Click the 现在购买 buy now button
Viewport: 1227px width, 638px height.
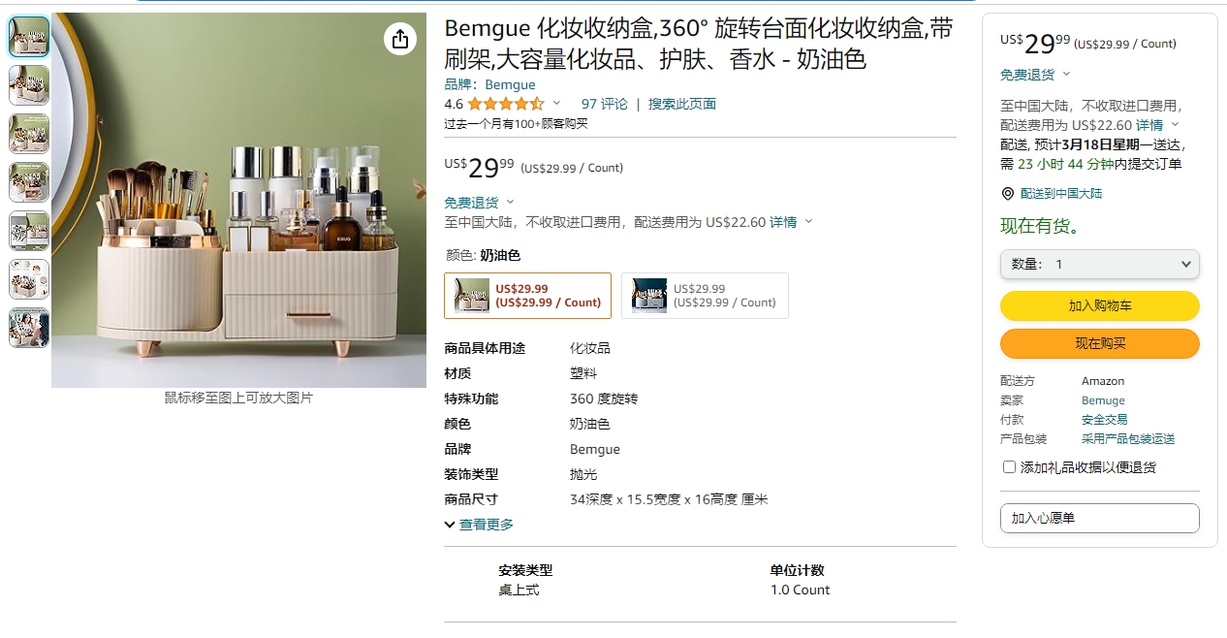pos(1100,343)
